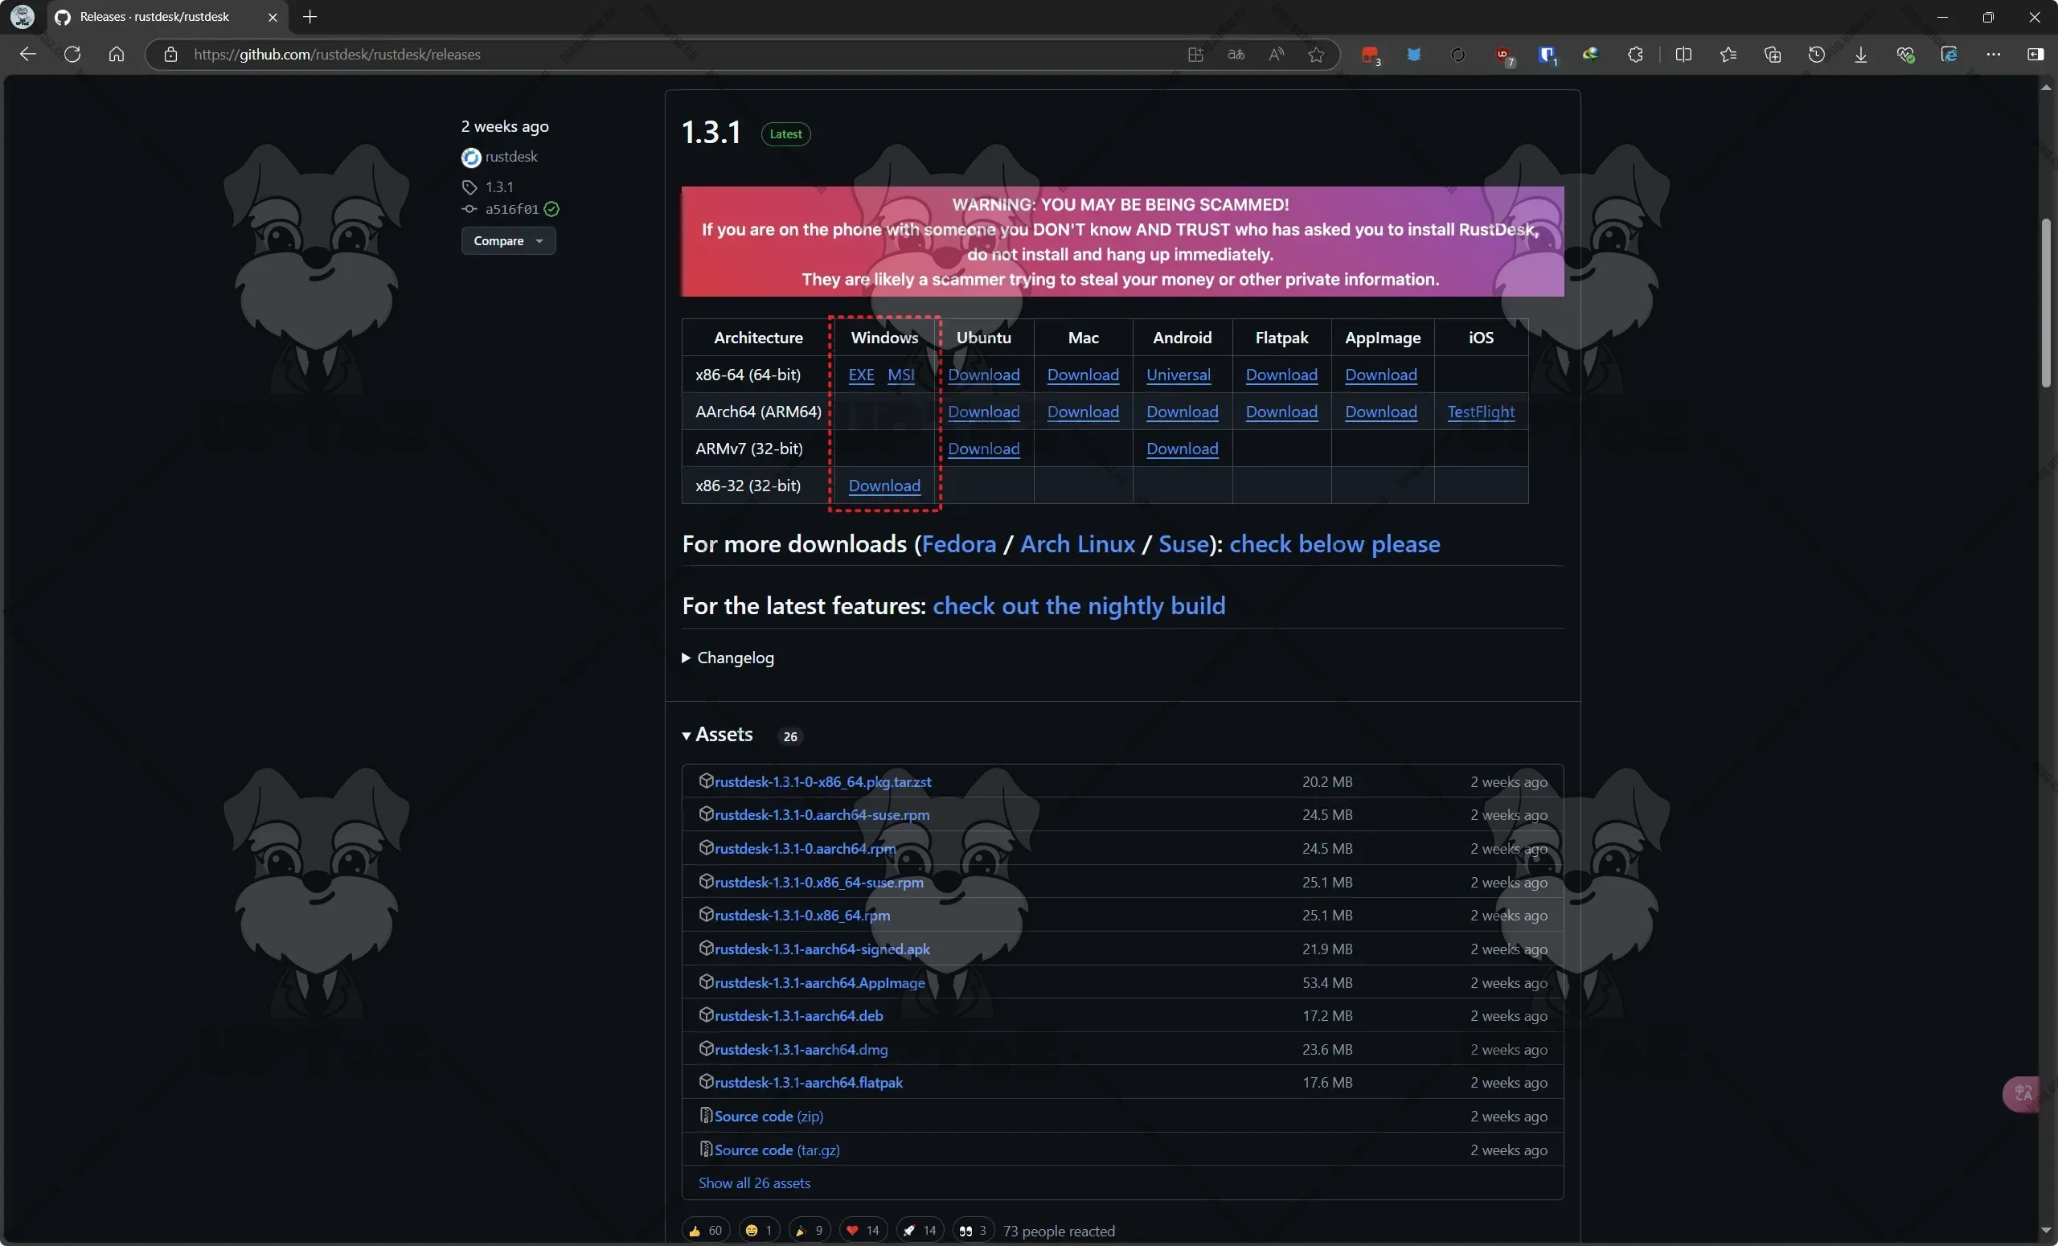Open a new browser tab
The width and height of the screenshot is (2058, 1246).
point(310,17)
